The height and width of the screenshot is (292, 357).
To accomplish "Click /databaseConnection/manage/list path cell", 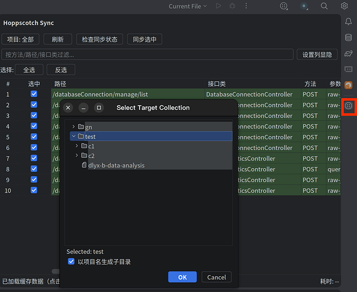I will [x=128, y=94].
